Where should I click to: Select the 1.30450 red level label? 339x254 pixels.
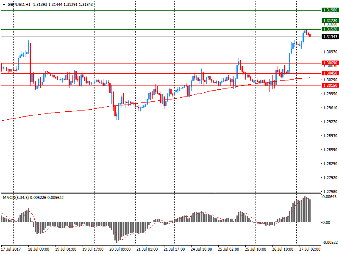point(330,73)
